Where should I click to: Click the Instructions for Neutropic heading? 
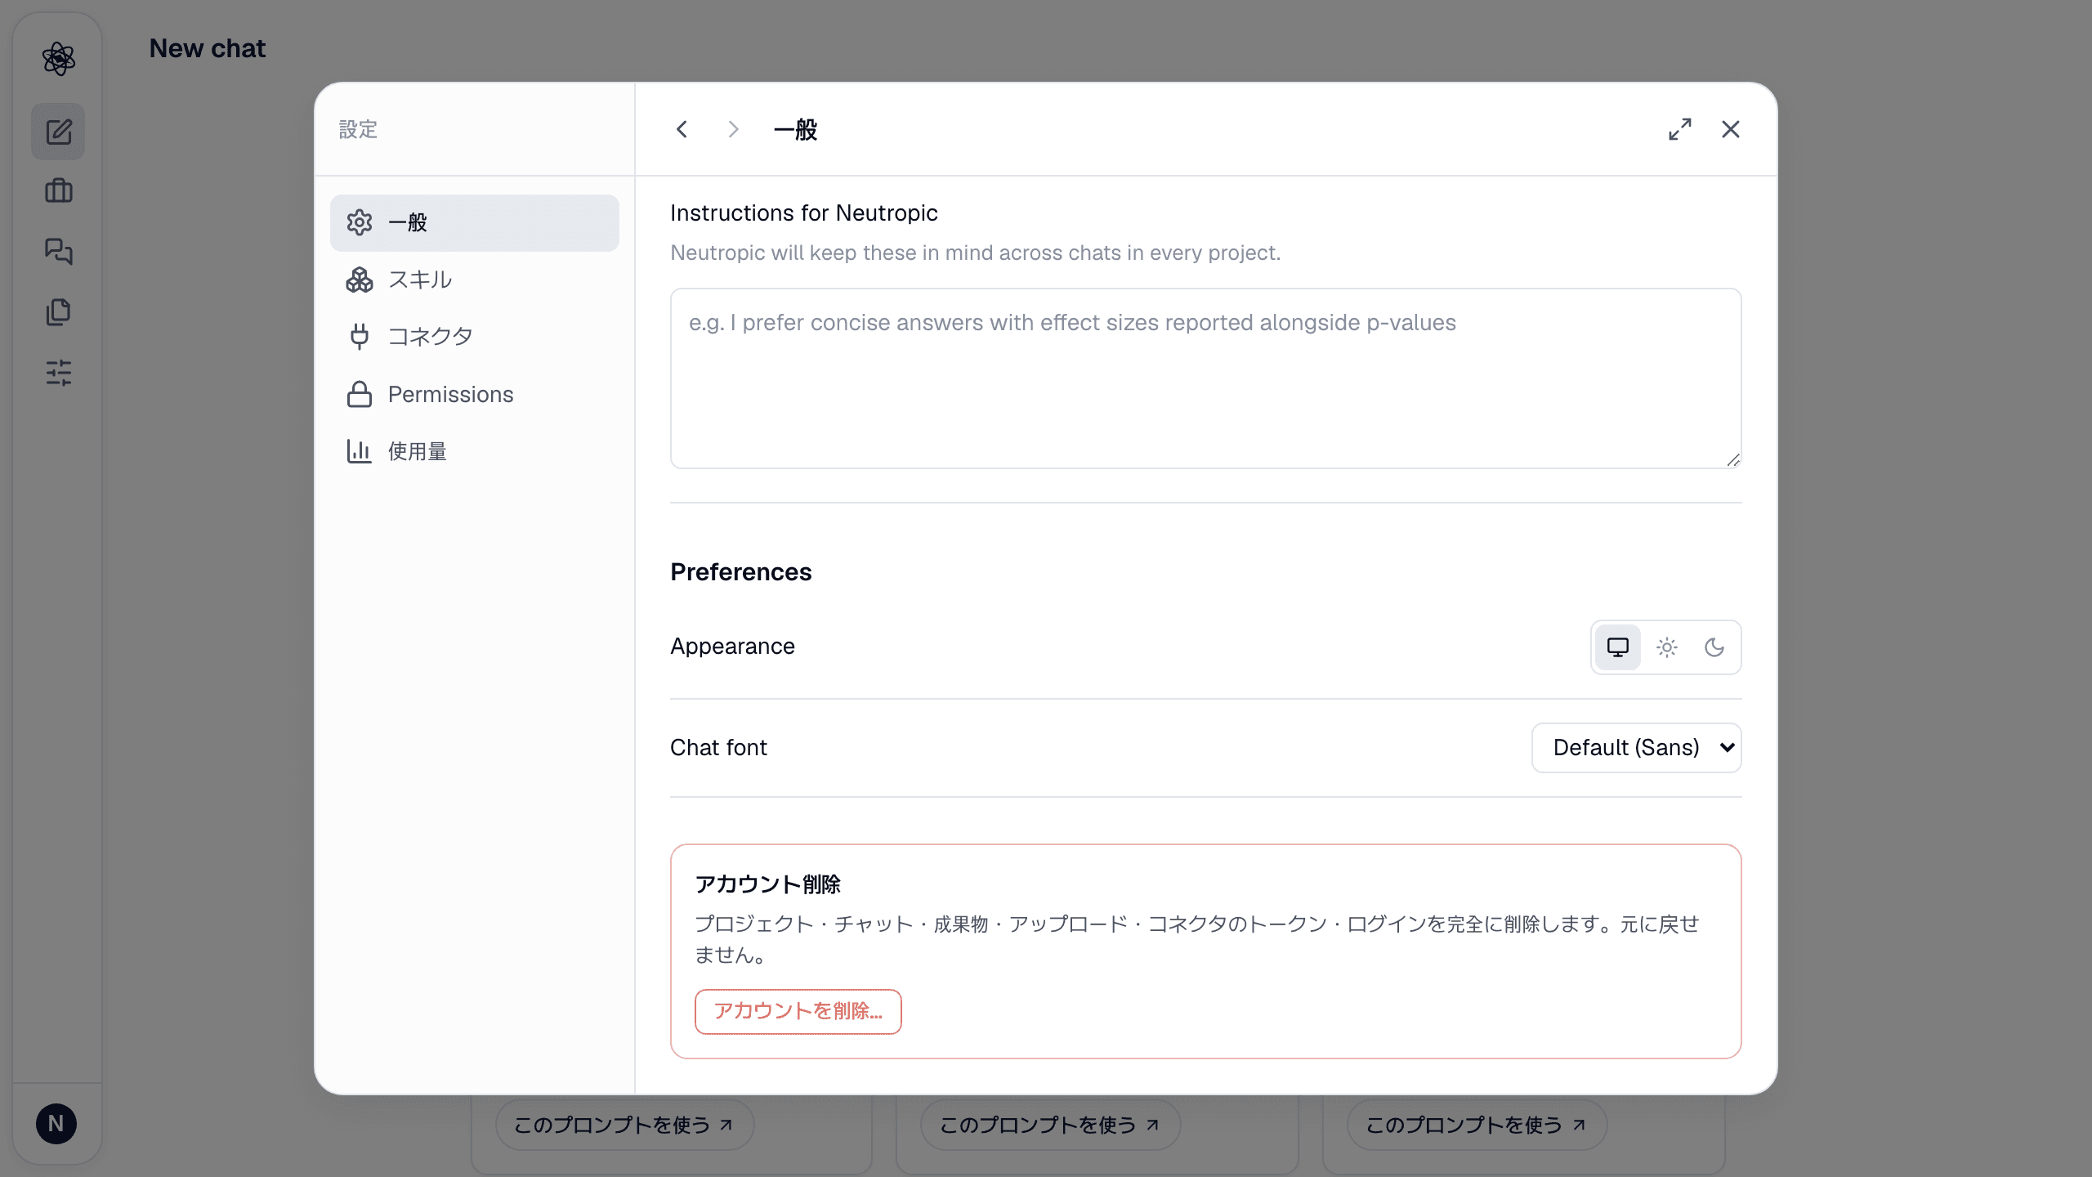click(804, 213)
